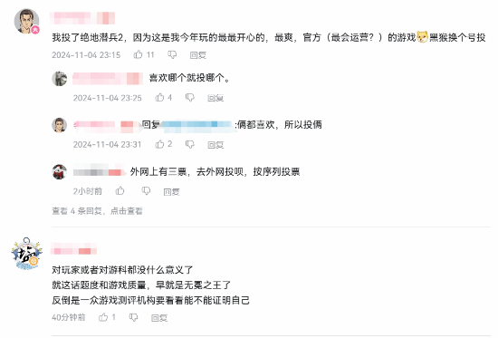Open the blurred blue mentioned username link
The width and height of the screenshot is (498, 338).
(197, 125)
